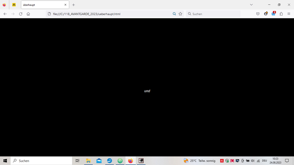Image resolution: width=294 pixels, height=165 pixels.
Task: Save page to Pocket
Action: 258,14
